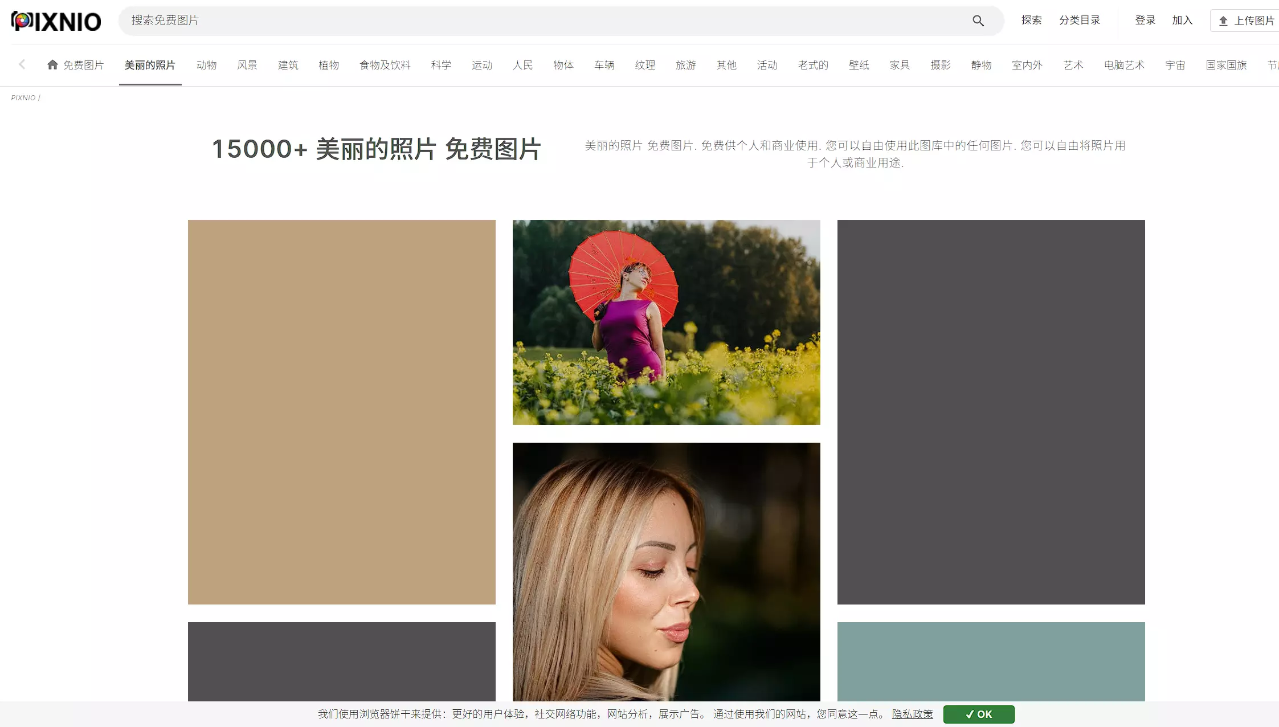
Task: Open the 食物及饮料 category
Action: [x=385, y=65]
